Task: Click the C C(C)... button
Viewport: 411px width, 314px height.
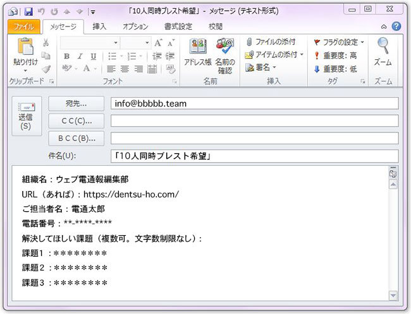Action: [77, 121]
